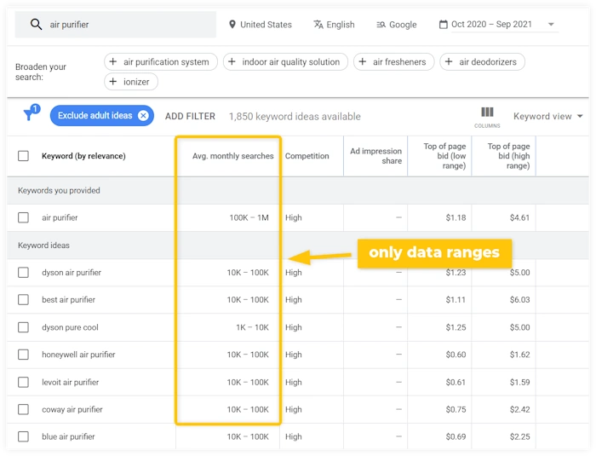596x456 pixels.
Task: Click the location pin icon
Action: click(232, 25)
